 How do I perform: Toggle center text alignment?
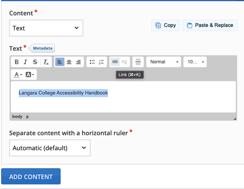[x=69, y=62]
